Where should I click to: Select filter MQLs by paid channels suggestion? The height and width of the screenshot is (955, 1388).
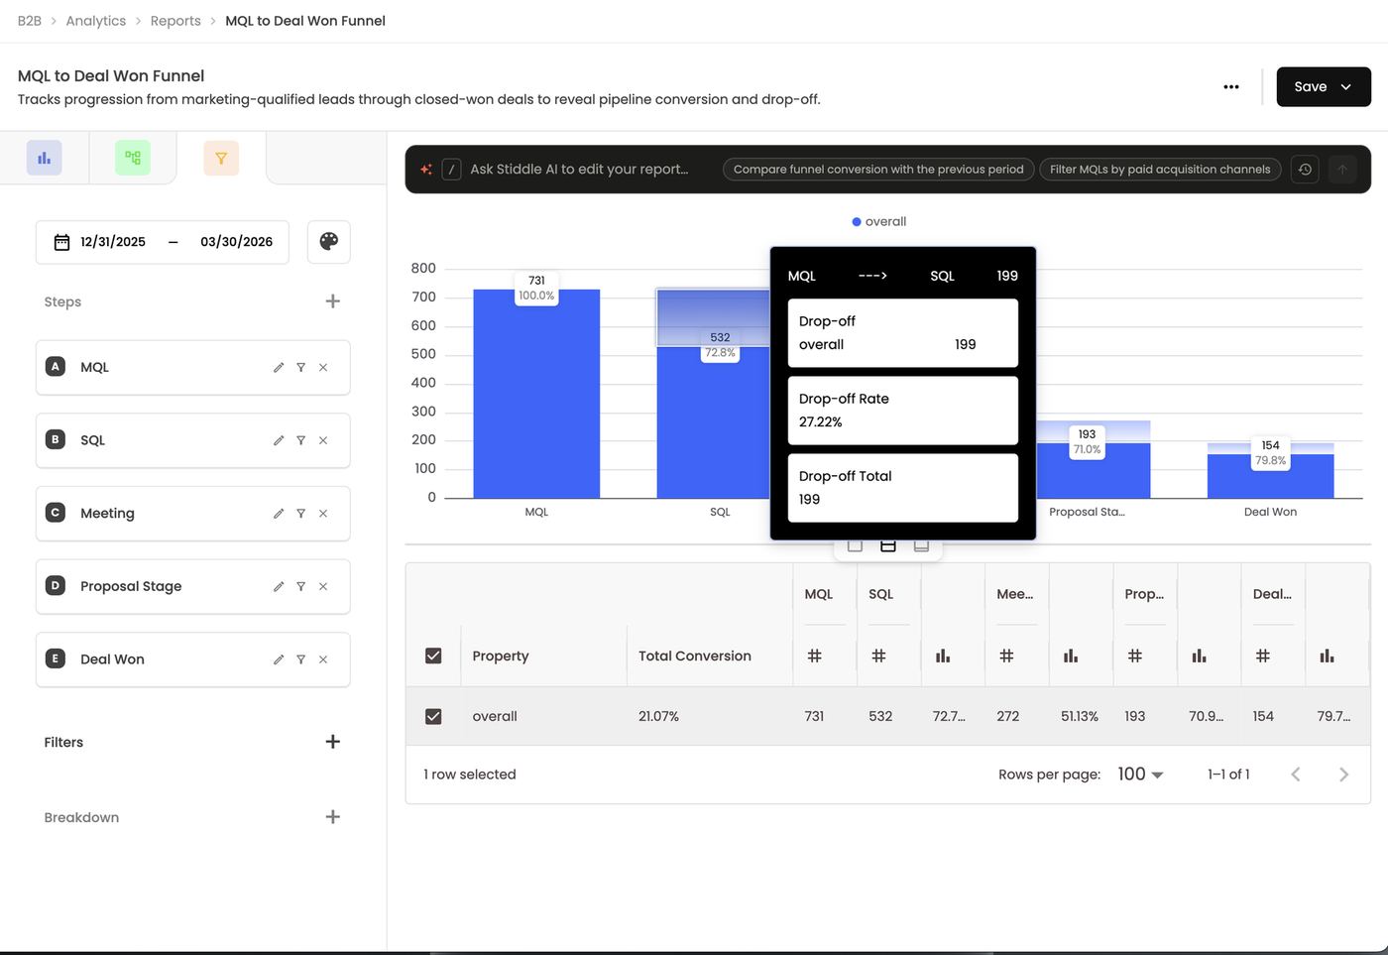coord(1160,170)
